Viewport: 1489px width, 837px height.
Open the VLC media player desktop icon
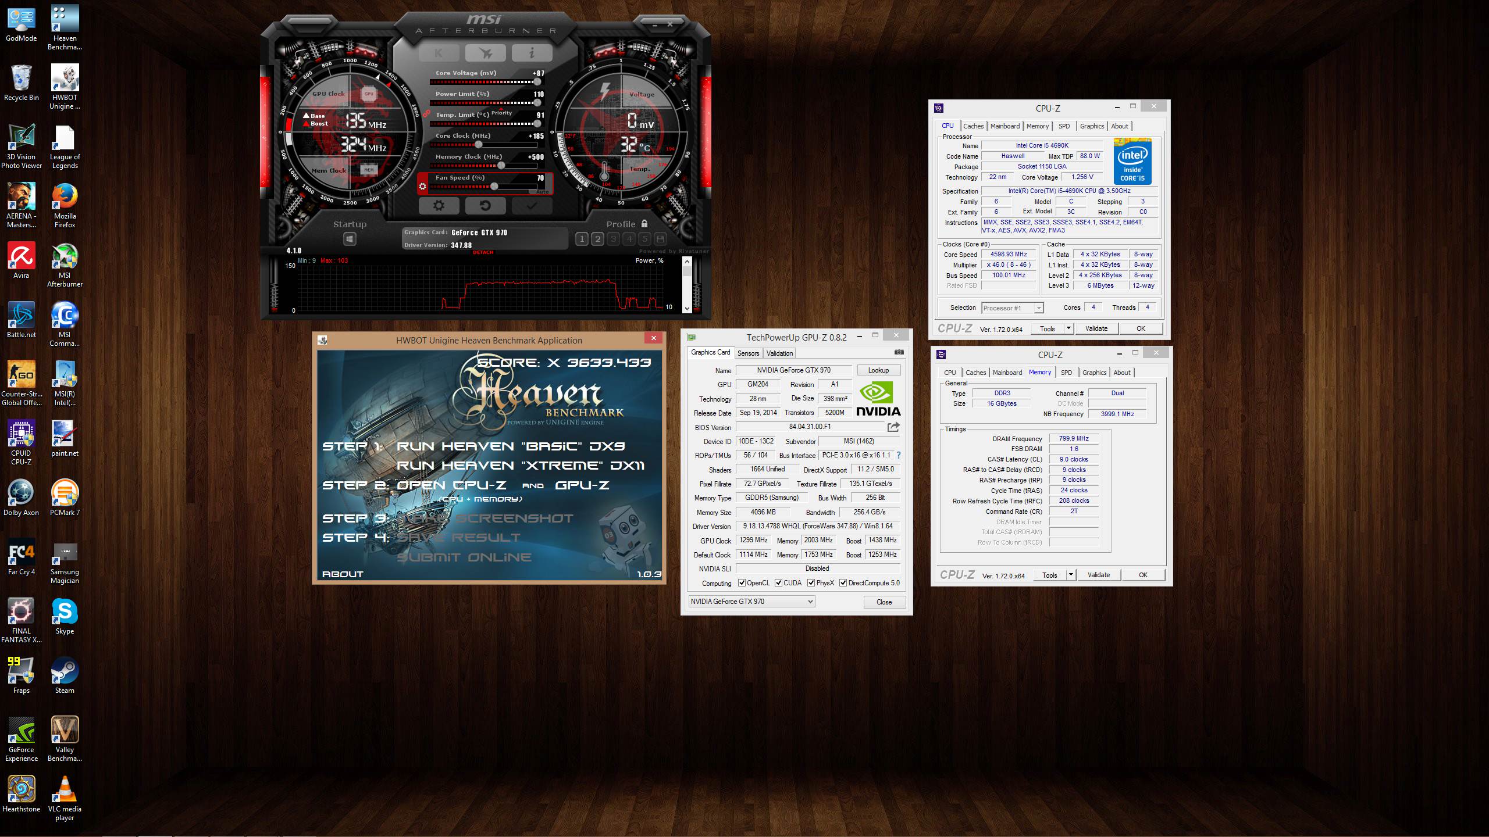tap(65, 799)
